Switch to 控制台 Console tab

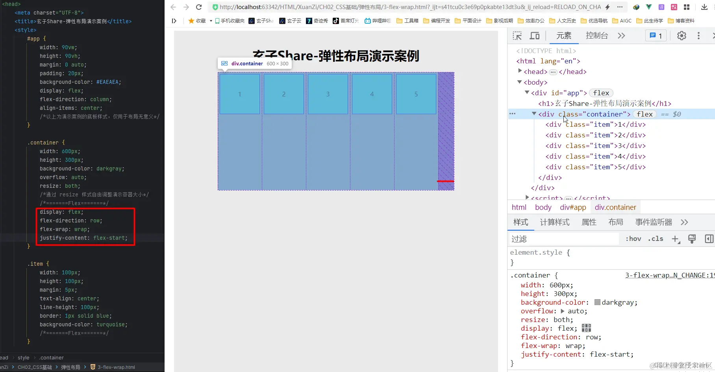597,36
